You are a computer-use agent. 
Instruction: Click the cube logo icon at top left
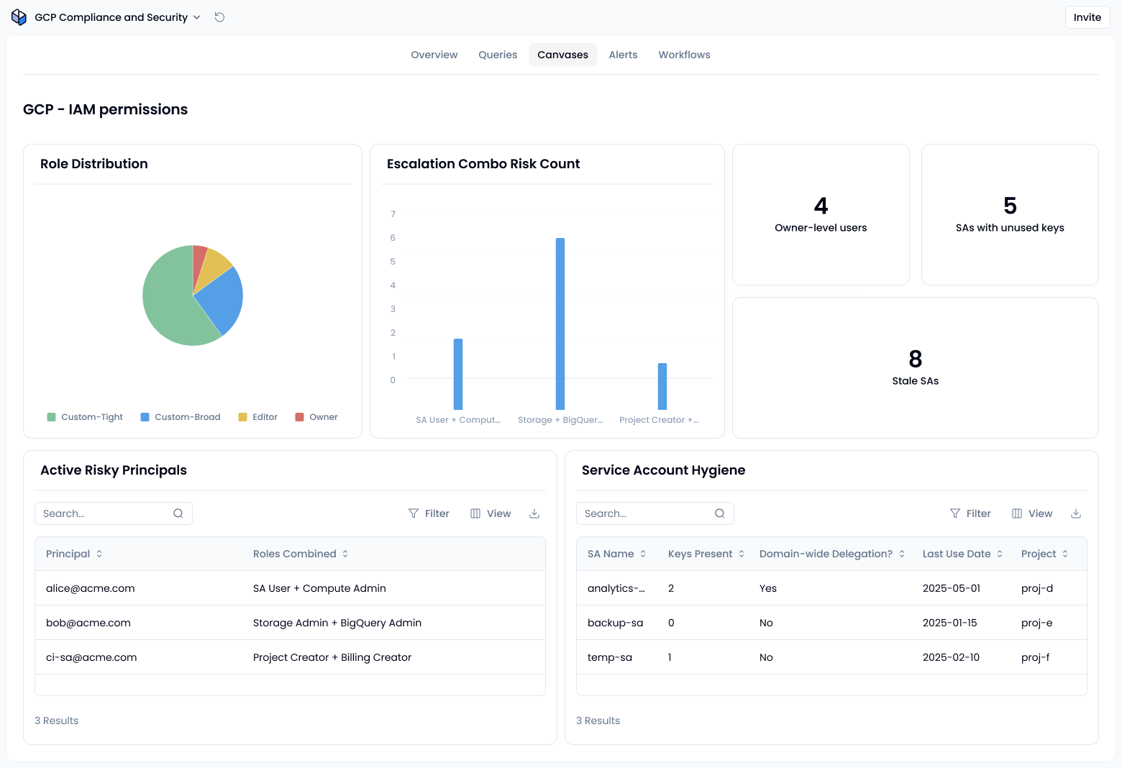(19, 17)
